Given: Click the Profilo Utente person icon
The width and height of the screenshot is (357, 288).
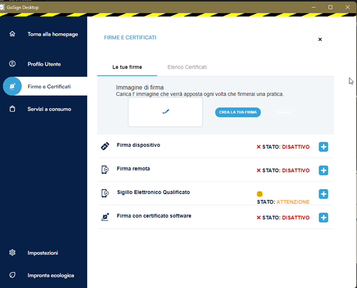Looking at the screenshot, I should pyautogui.click(x=12, y=64).
